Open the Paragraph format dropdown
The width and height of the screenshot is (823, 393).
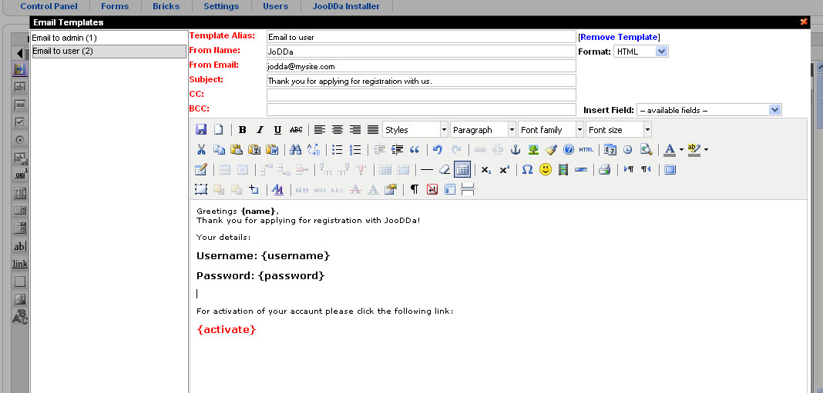(x=483, y=129)
